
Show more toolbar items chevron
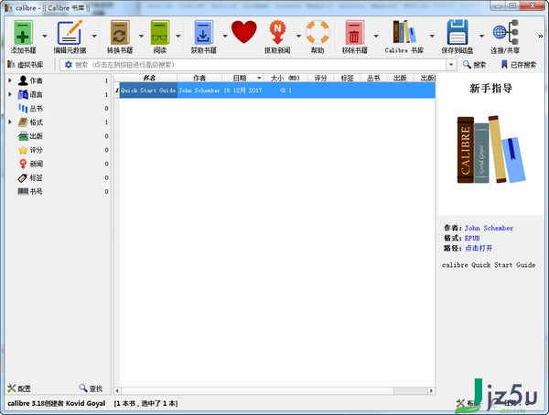(x=541, y=36)
